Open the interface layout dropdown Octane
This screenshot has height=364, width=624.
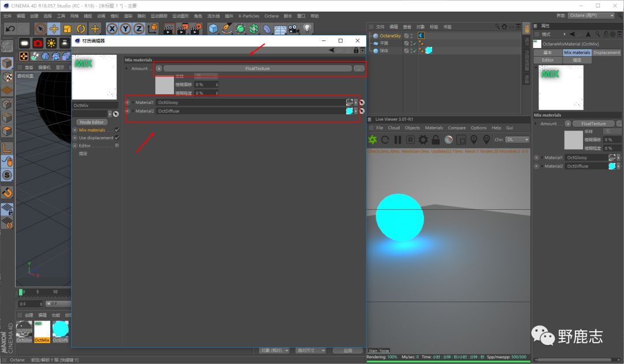pos(591,16)
